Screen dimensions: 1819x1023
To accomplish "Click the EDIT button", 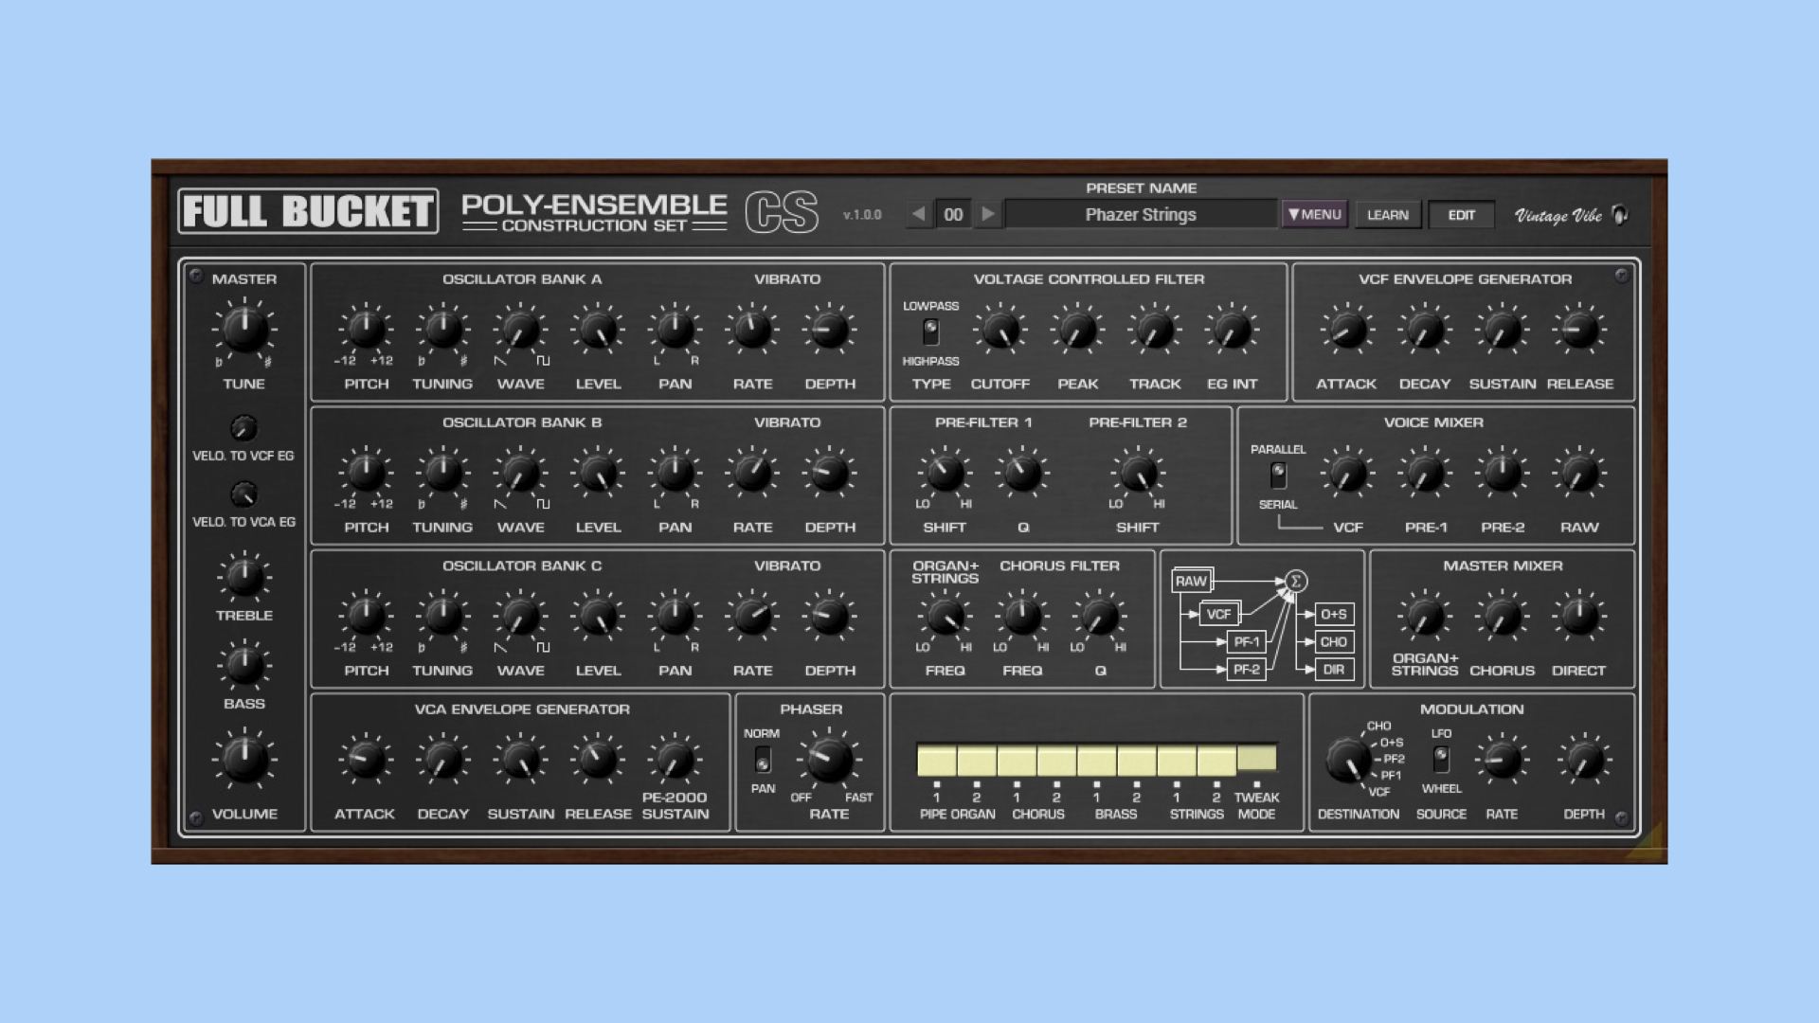I will point(1462,215).
